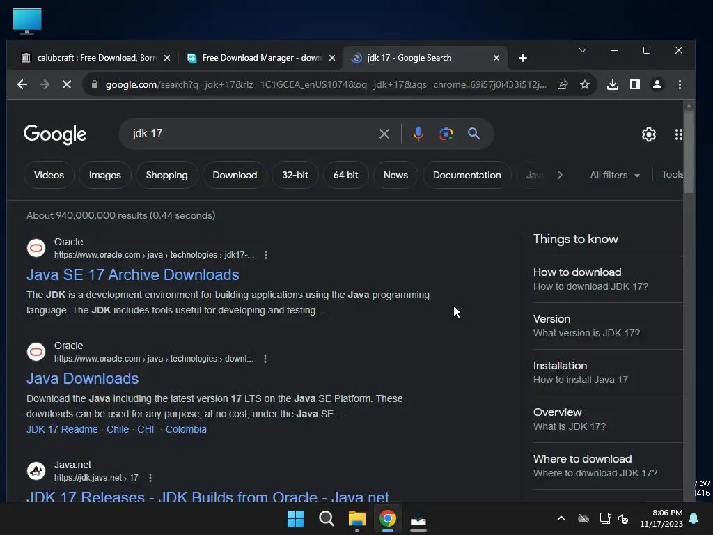713x535 pixels.
Task: Click the magnifier search button
Action: [473, 134]
